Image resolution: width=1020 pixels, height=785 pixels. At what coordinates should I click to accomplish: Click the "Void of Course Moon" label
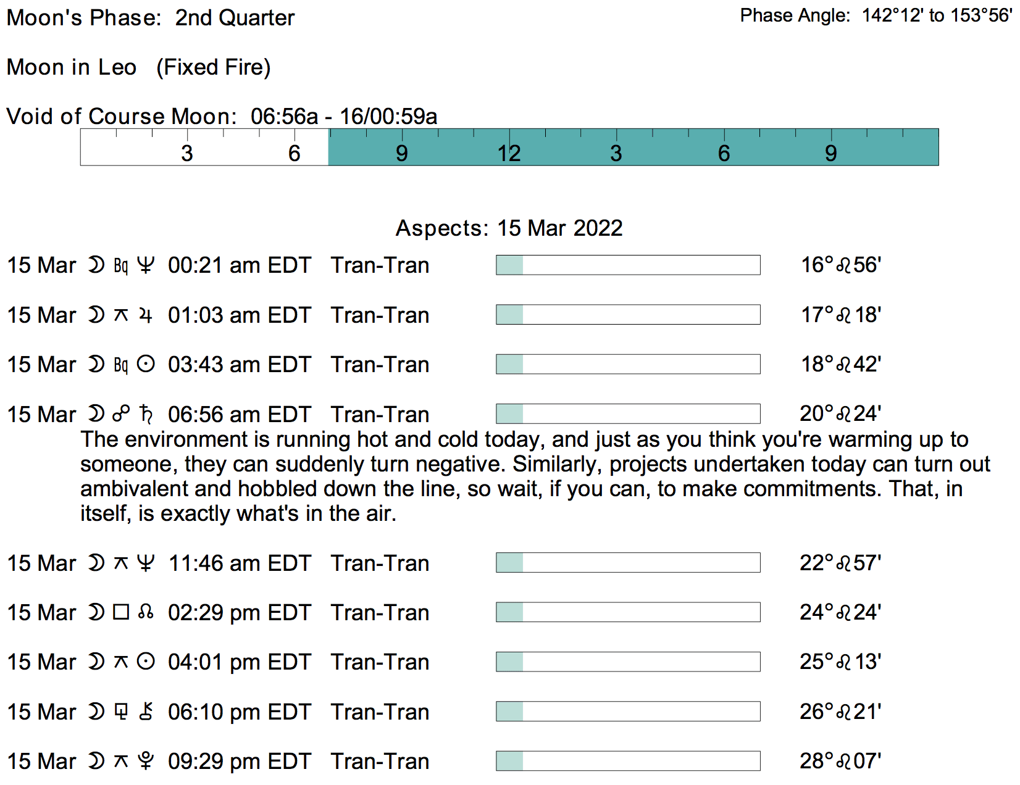[121, 117]
